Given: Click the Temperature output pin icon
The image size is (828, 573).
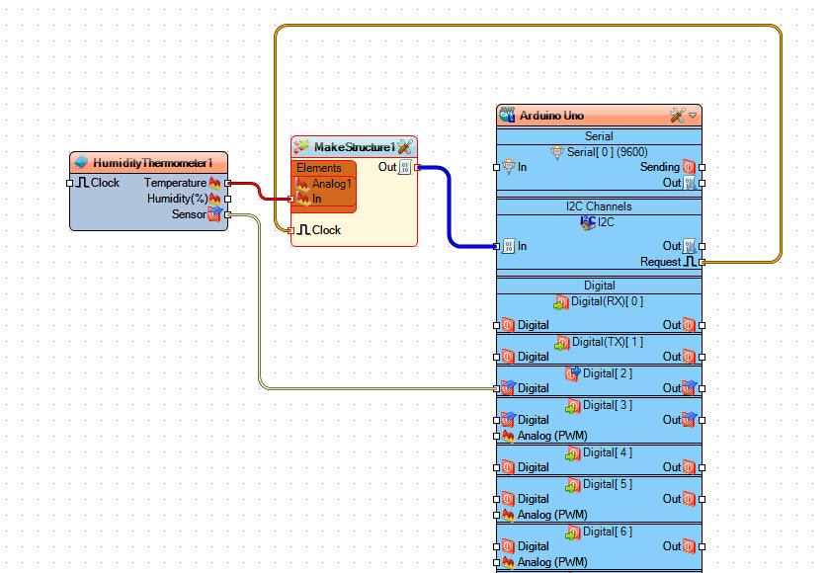Looking at the screenshot, I should [214, 183].
